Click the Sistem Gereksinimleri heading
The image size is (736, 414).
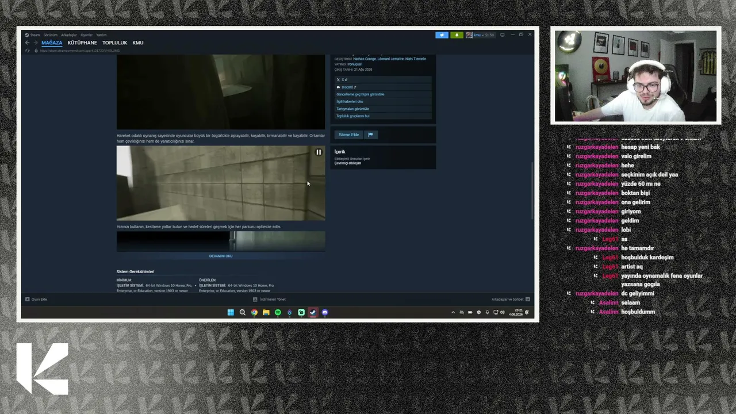(x=135, y=271)
